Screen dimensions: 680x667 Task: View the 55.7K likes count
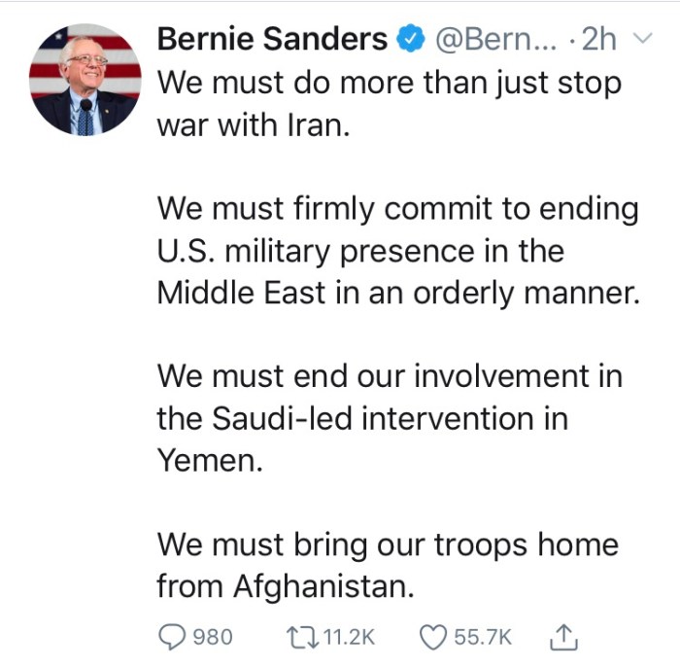483,637
